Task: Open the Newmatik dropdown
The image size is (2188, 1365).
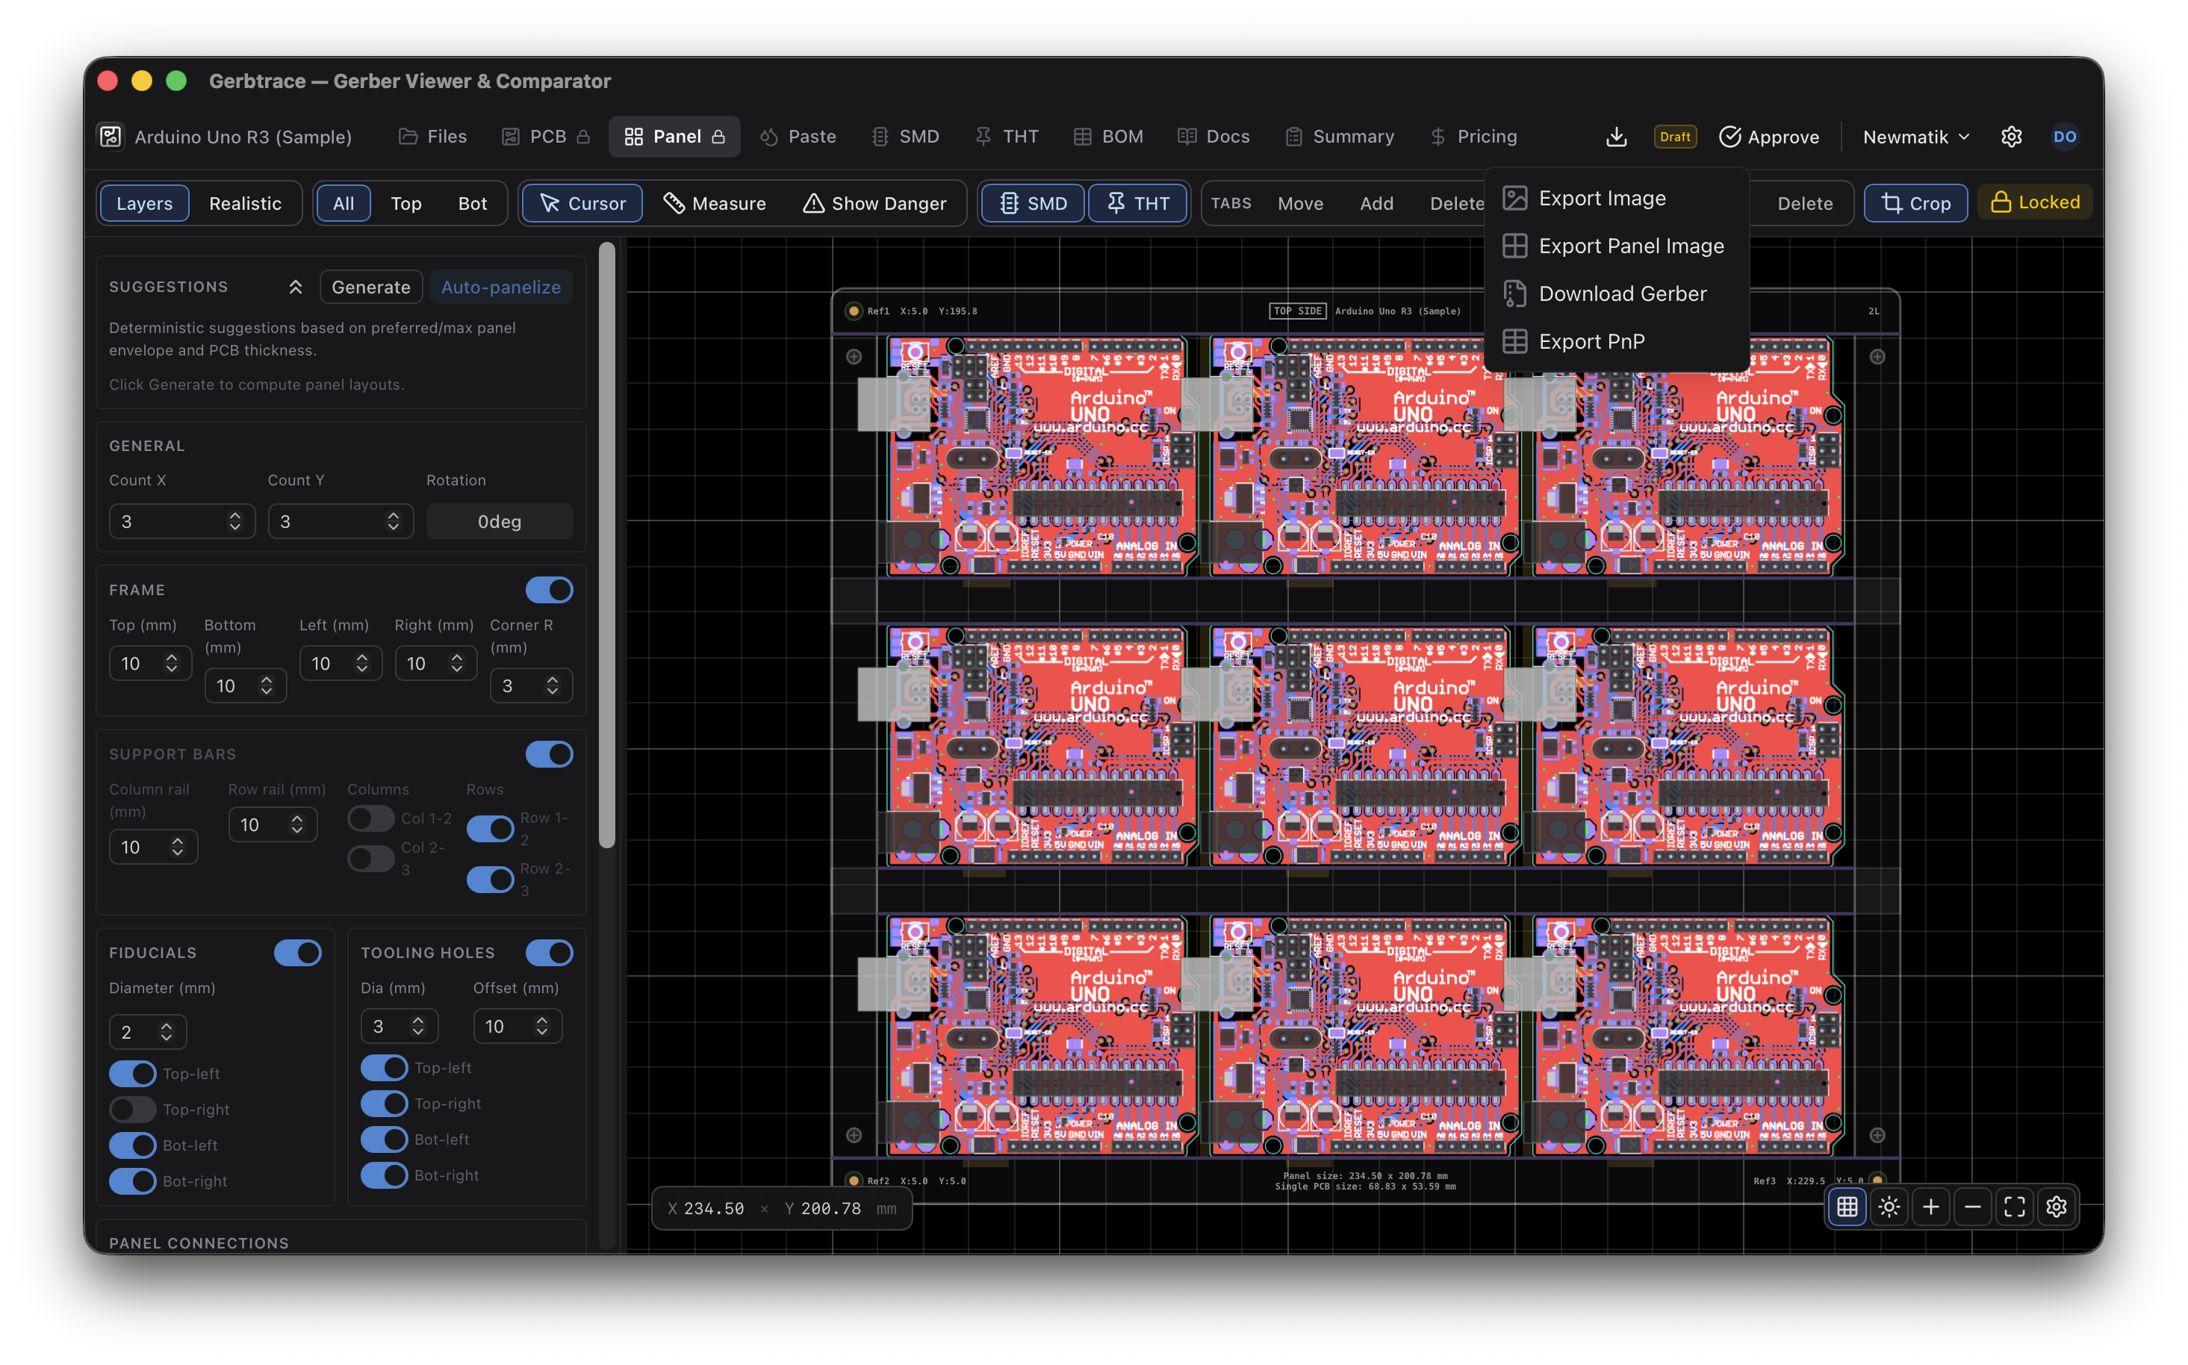Action: tap(1915, 137)
